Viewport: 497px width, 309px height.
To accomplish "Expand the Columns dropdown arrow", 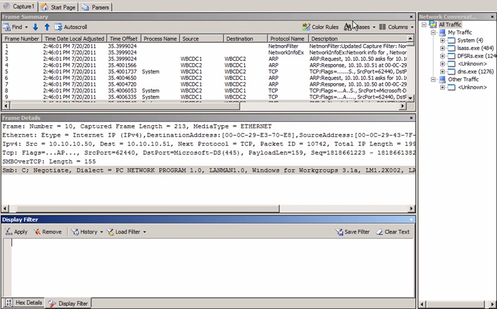I will coord(412,28).
